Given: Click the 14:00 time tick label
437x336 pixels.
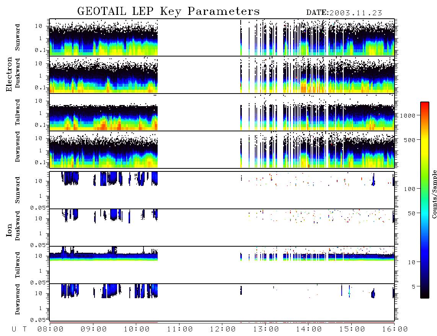Looking at the screenshot, I should (309, 330).
